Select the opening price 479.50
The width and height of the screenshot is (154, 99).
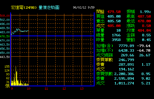pyautogui.click(x=114, y=12)
